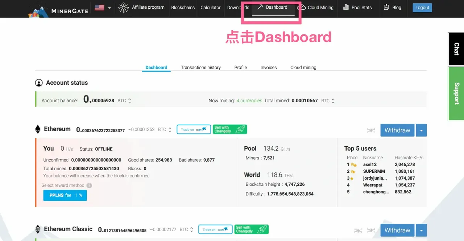464x241 pixels.
Task: Click Trade on button in Ethereum row
Action: tap(194, 129)
